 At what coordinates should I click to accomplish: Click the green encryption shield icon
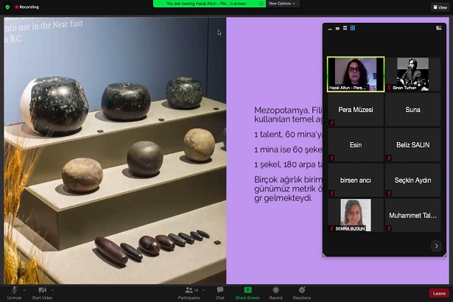[7, 7]
